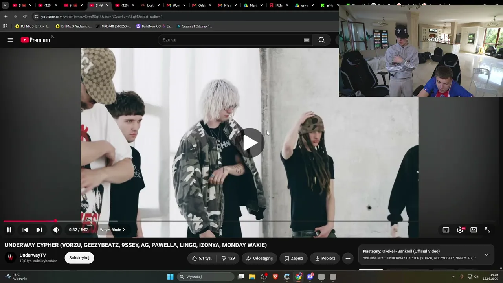This screenshot has height=283, width=503.
Task: Open the 'Sezon 21 Odcinek 1...' bookmark
Action: click(195, 26)
